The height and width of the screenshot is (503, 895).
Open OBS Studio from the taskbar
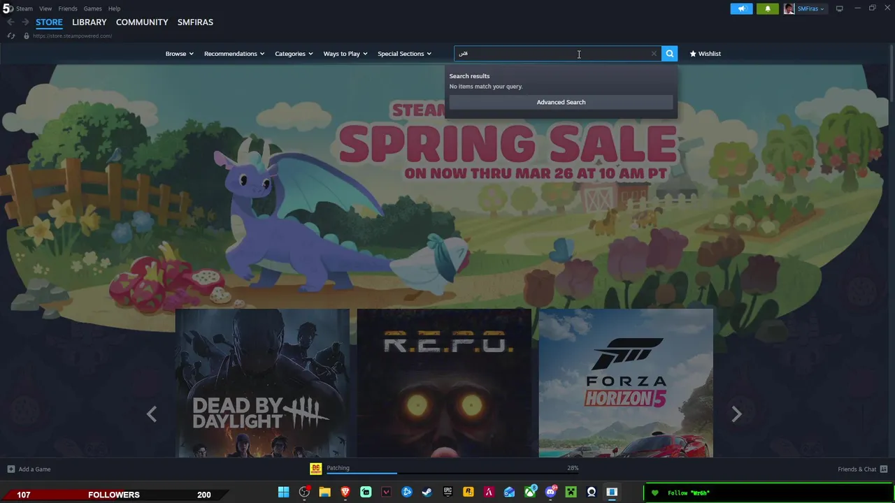pos(304,493)
